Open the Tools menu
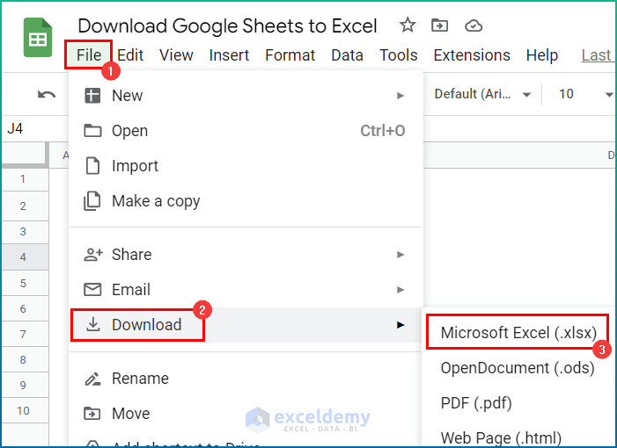617x448 pixels. 398,55
